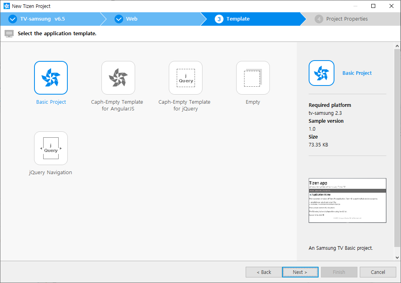Close the New Tizen Project window
The image size is (401, 283).
391,6
